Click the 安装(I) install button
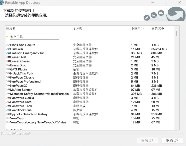This screenshot has width=186, height=146. pyautogui.click(x=147, y=140)
